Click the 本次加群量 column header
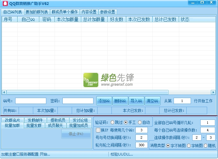Viewport: 218px width, 159px height. point(68,19)
